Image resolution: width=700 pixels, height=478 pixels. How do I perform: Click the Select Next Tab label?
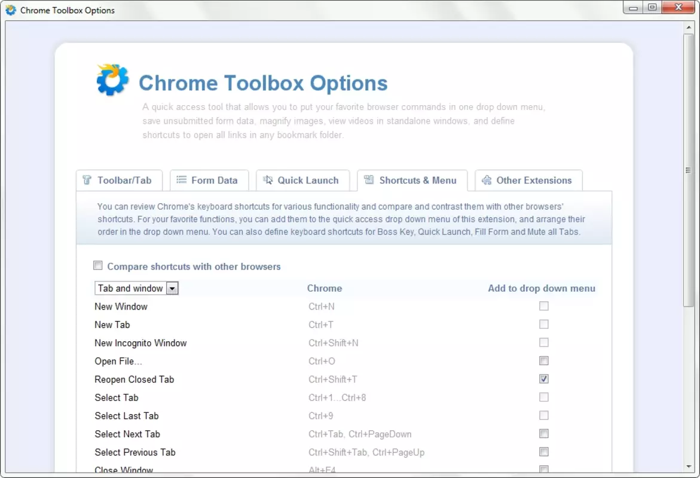tap(127, 434)
